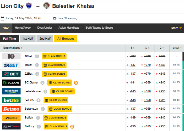Claim bonus for 22Bet
Screen dimensions: 184x131
coord(54,74)
